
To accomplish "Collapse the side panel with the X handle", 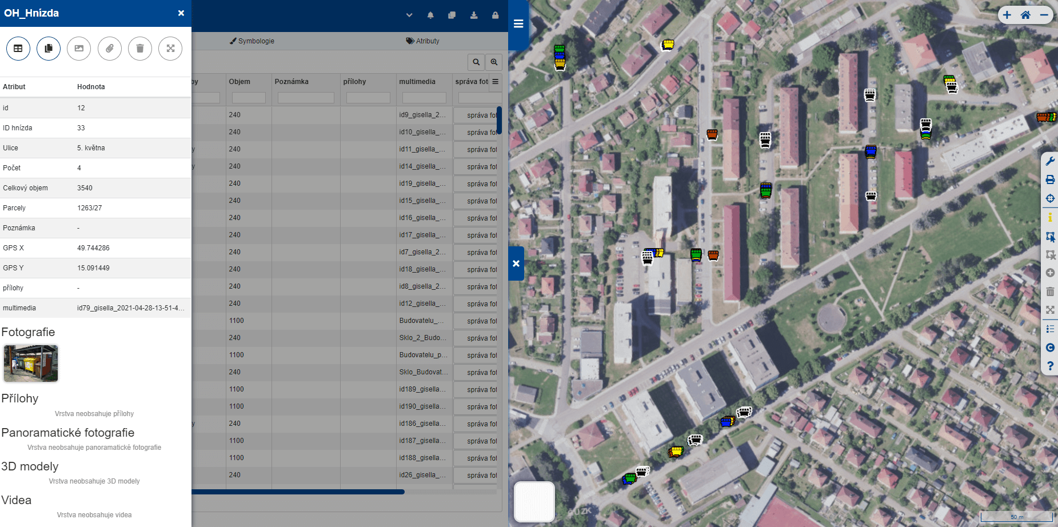I will 516,263.
